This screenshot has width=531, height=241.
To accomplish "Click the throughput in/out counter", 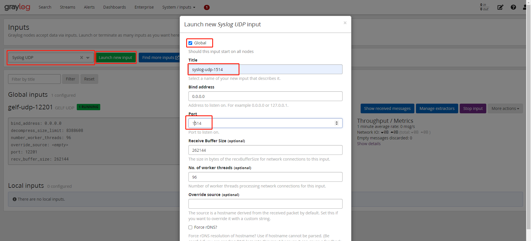I will tap(484, 7).
